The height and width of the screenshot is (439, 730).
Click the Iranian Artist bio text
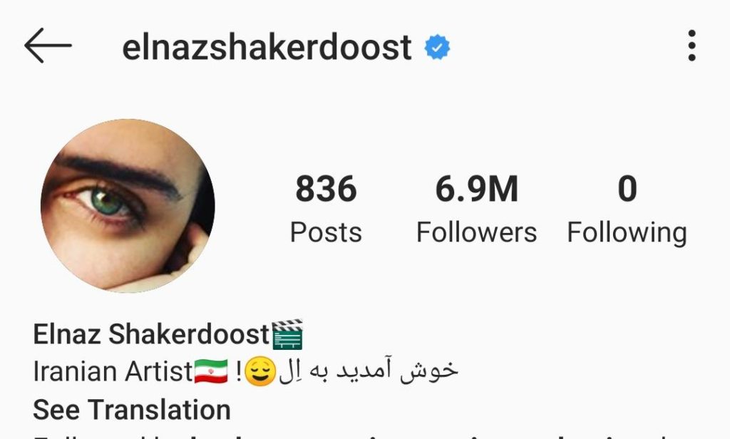(113, 372)
